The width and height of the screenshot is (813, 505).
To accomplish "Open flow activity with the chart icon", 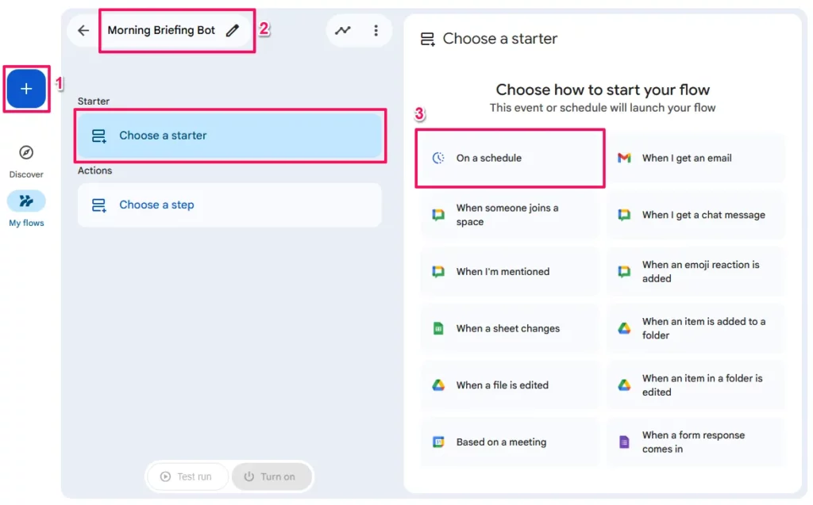I will [343, 29].
